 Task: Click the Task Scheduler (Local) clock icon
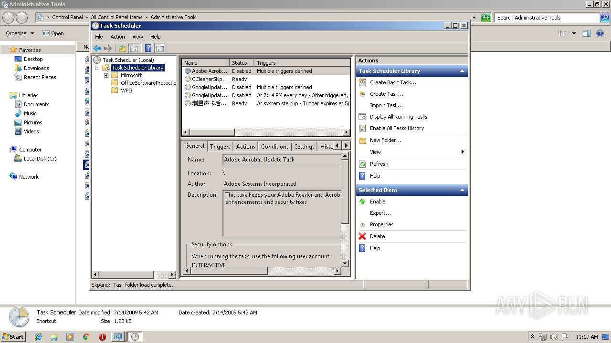(97, 60)
